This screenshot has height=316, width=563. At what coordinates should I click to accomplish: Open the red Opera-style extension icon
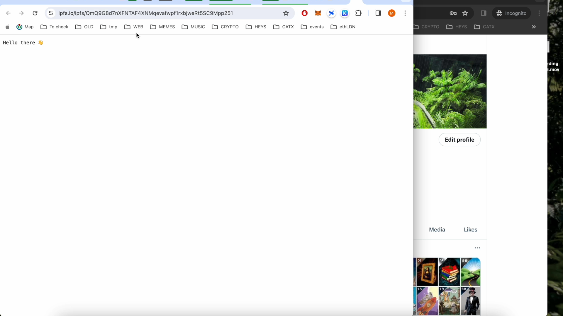coord(305,13)
